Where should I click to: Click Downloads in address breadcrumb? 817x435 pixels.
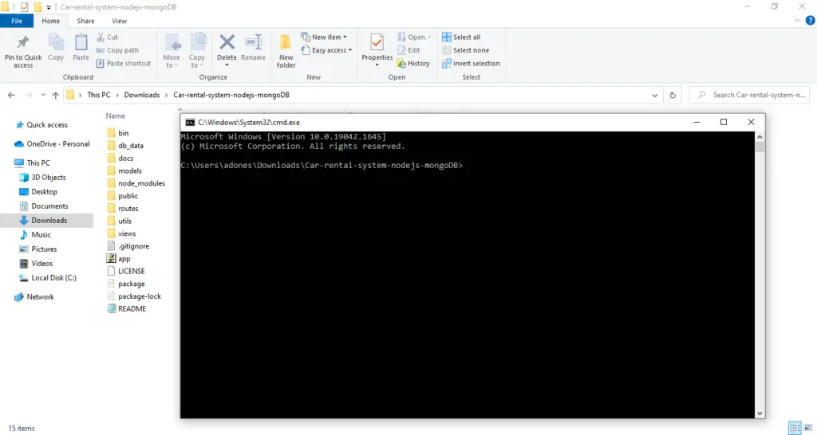click(142, 96)
